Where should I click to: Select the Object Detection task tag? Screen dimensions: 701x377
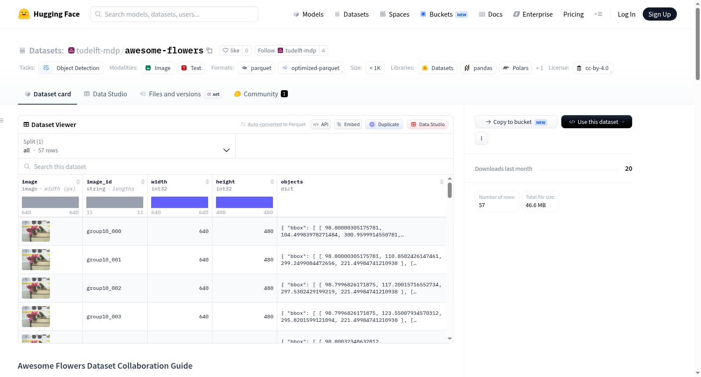(71, 68)
